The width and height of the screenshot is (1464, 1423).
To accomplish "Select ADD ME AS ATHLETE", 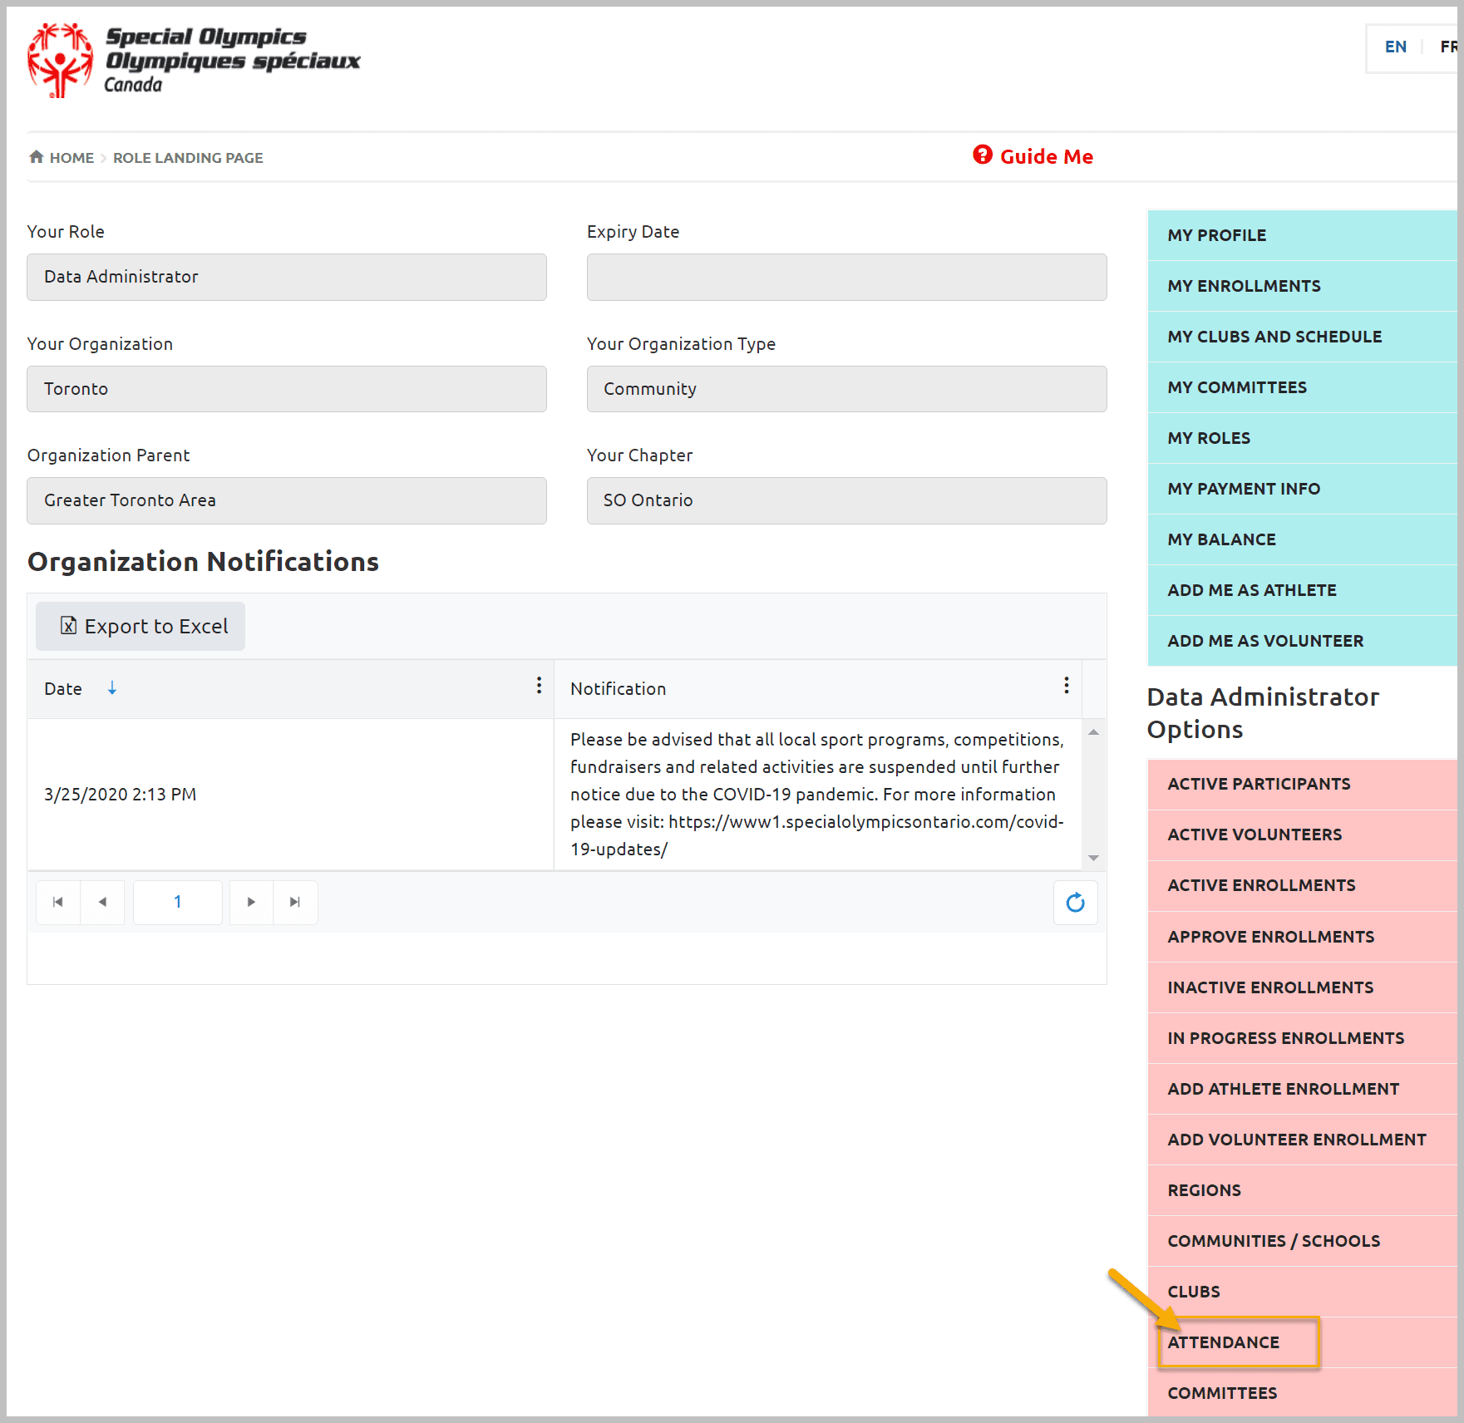I will pyautogui.click(x=1302, y=590).
